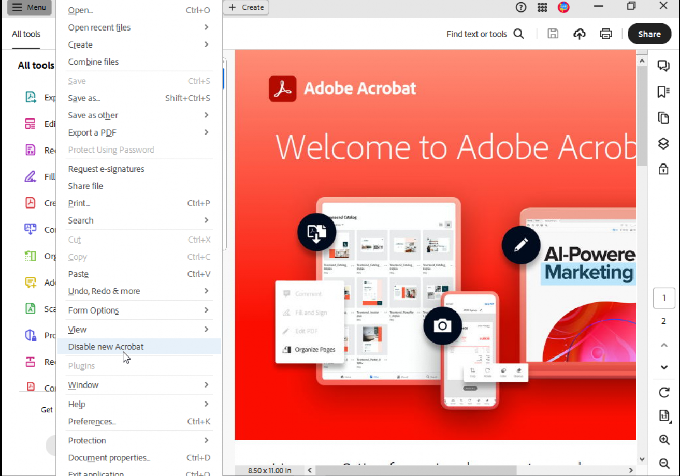Expand the Window submenu

click(x=139, y=385)
